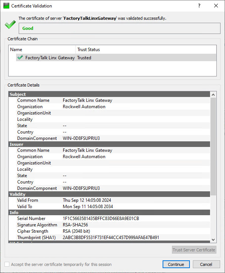The image size is (225, 273).
Task: Select the Serial Number value row
Action: (x=101, y=219)
